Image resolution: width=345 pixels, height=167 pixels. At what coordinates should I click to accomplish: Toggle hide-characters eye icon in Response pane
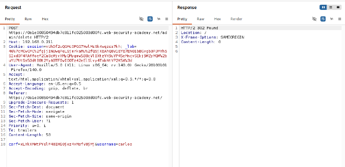(314, 19)
